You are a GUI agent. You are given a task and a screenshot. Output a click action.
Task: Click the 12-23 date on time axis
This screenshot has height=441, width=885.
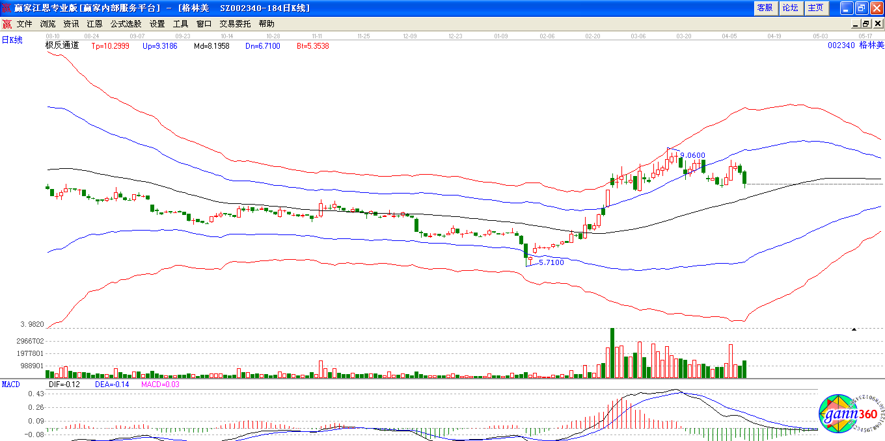[456, 36]
